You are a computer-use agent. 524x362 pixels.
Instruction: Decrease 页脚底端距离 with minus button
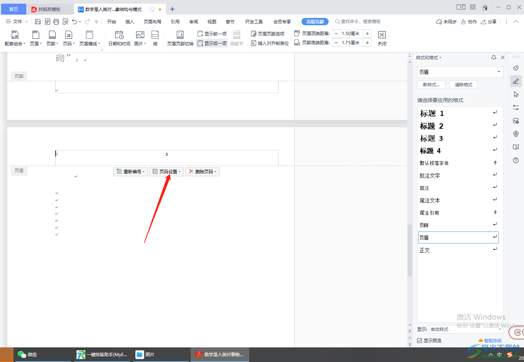[336, 43]
